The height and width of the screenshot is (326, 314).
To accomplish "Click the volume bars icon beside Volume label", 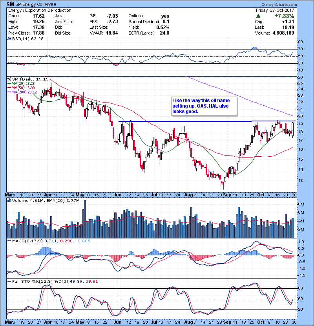I will pos(9,200).
